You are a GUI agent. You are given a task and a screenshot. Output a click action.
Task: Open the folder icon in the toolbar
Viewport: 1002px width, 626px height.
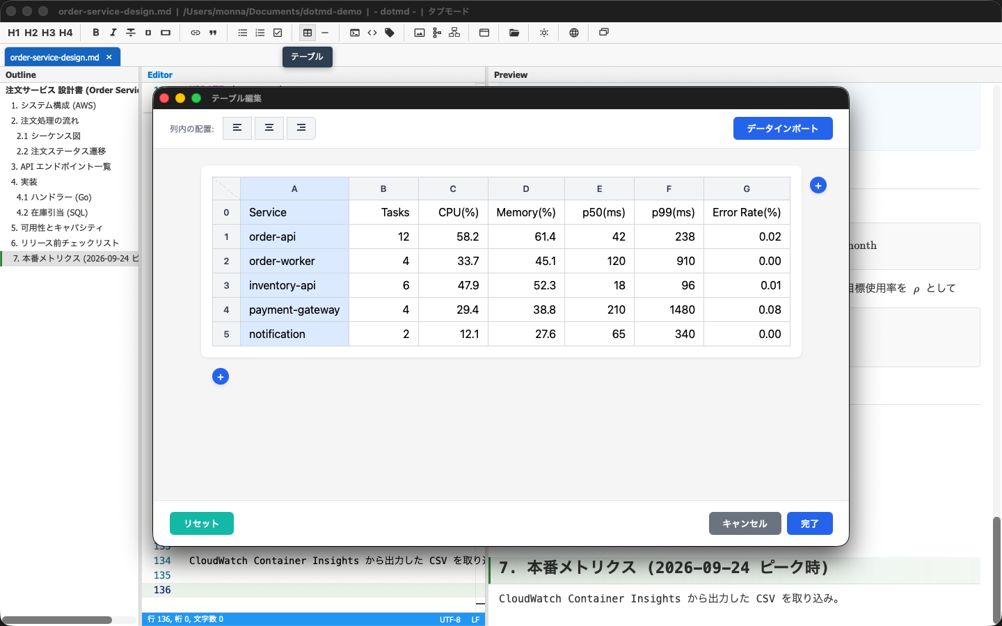514,33
